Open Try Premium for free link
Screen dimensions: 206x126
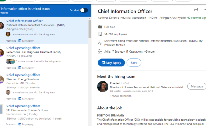153,43
